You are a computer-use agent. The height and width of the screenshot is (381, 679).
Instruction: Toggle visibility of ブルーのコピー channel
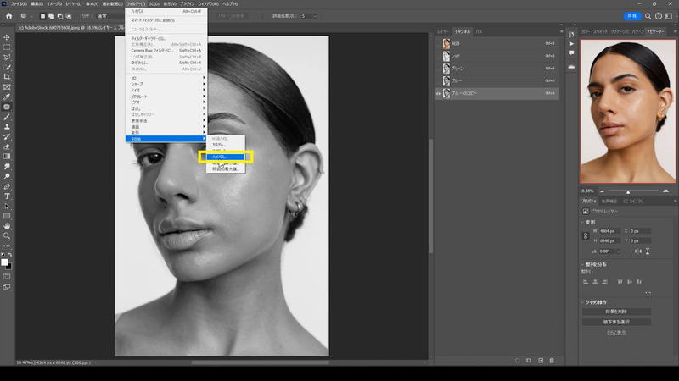pos(438,93)
